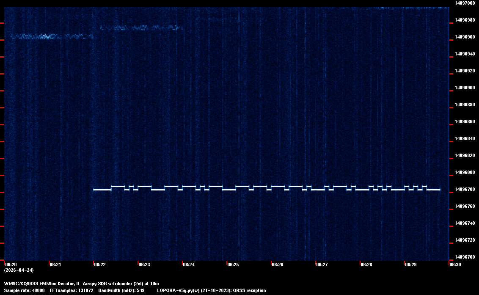Viewport: 479px width, 295px height.
Task: Select the 06:23 time marker
Action: tap(144, 265)
